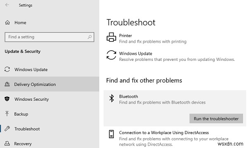
Task: Focus the Find a setting search box
Action: click(49, 37)
